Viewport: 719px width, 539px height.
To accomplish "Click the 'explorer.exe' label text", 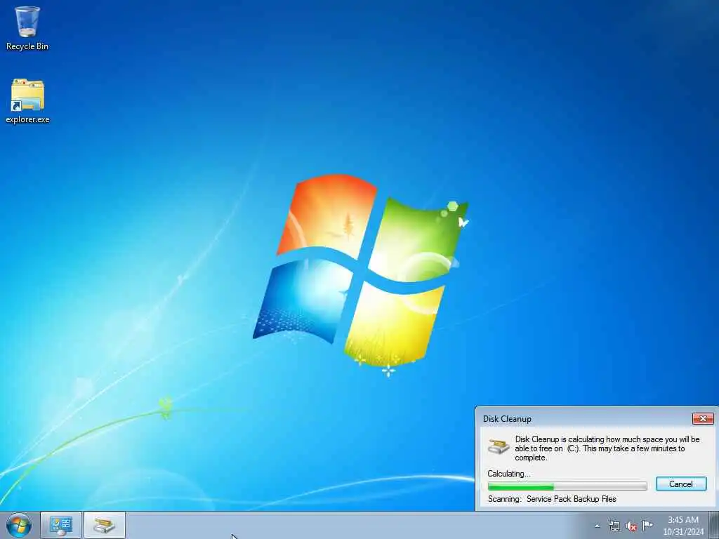I will tap(27, 119).
